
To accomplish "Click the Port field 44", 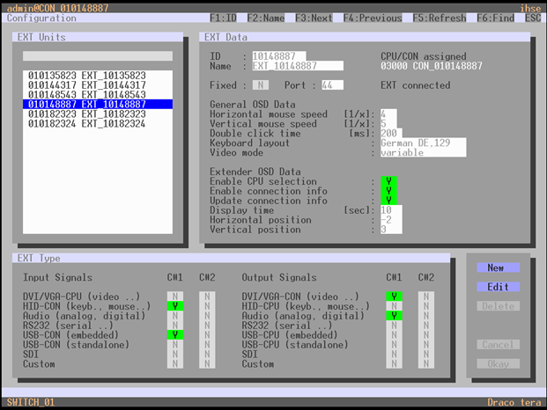I will pyautogui.click(x=332, y=85).
